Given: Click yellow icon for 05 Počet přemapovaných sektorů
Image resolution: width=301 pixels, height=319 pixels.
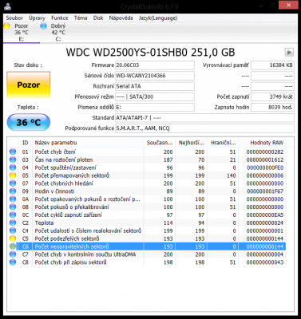Looking at the screenshot, I should [x=13, y=175].
